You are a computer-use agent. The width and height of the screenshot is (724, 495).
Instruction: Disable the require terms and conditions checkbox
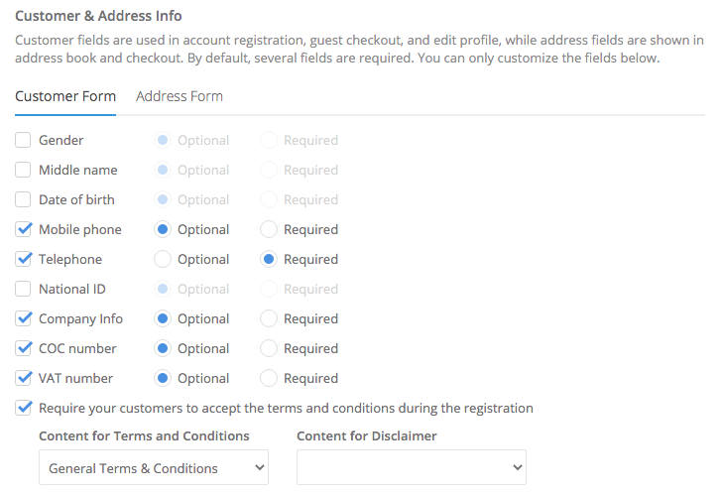pos(24,408)
